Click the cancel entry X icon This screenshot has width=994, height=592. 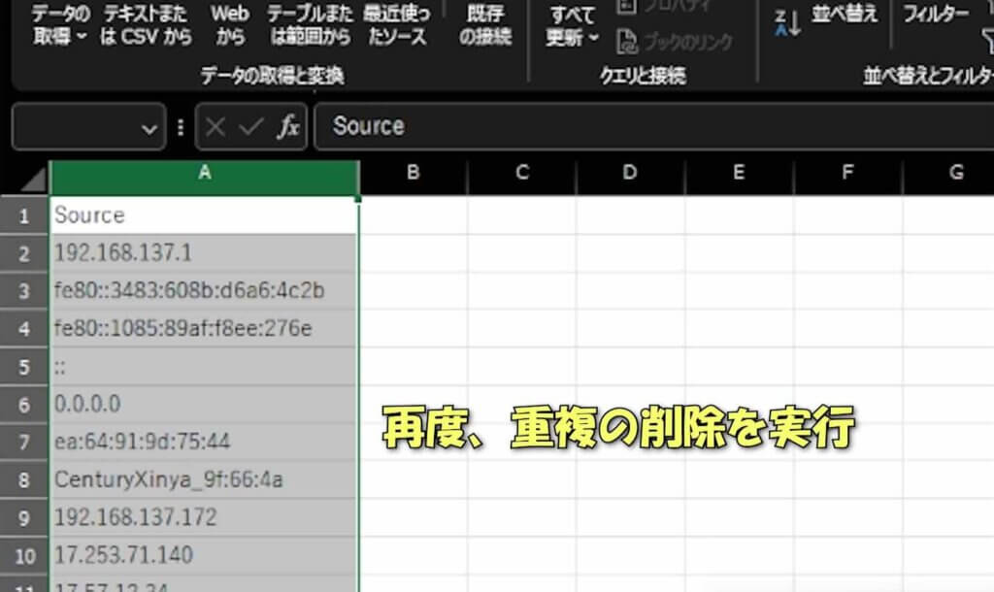point(216,127)
